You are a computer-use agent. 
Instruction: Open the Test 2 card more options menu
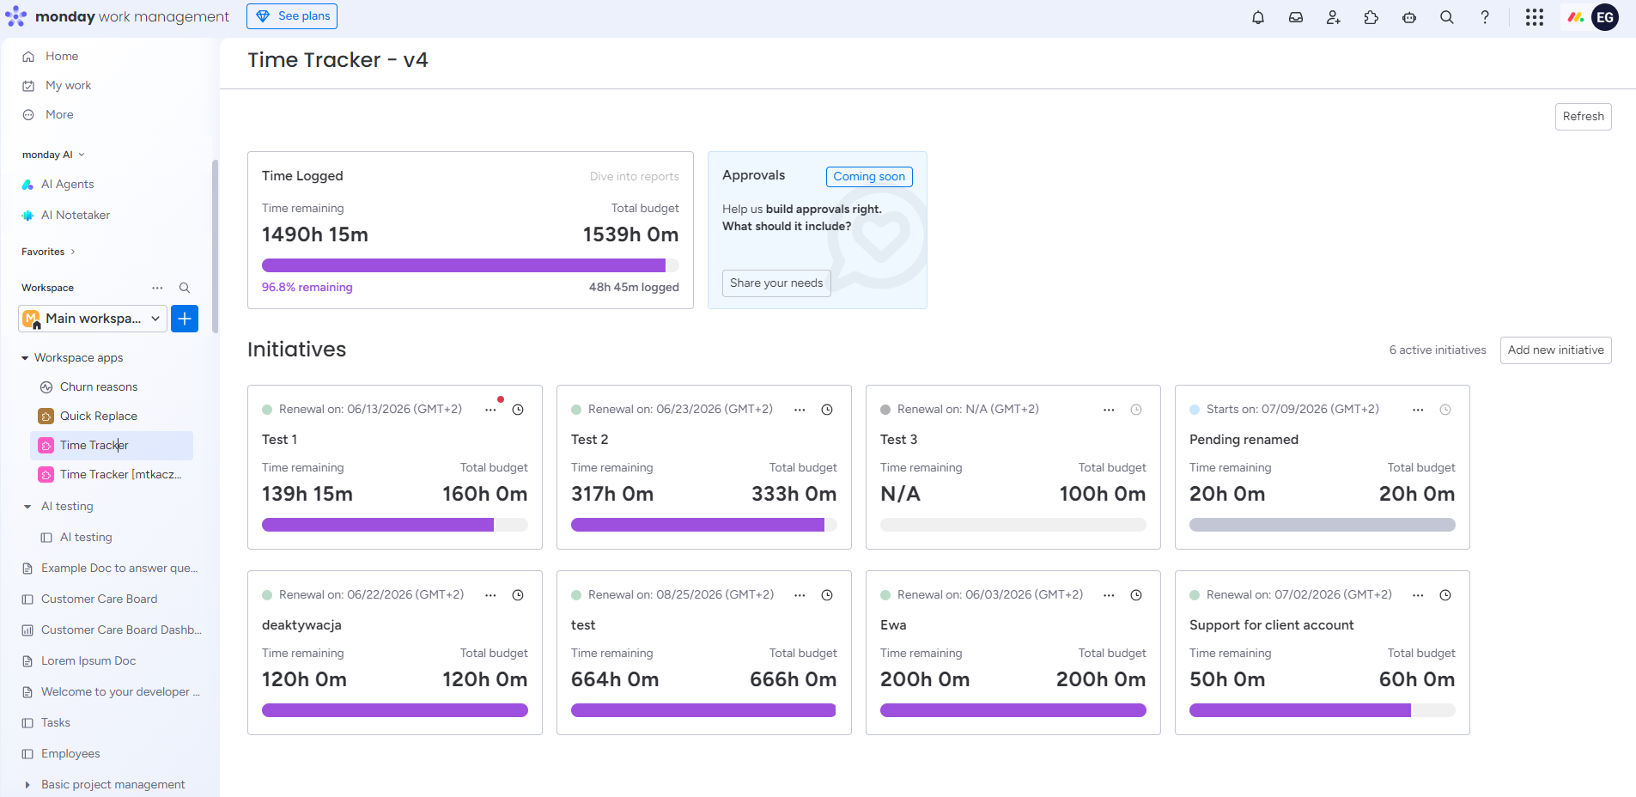(800, 410)
